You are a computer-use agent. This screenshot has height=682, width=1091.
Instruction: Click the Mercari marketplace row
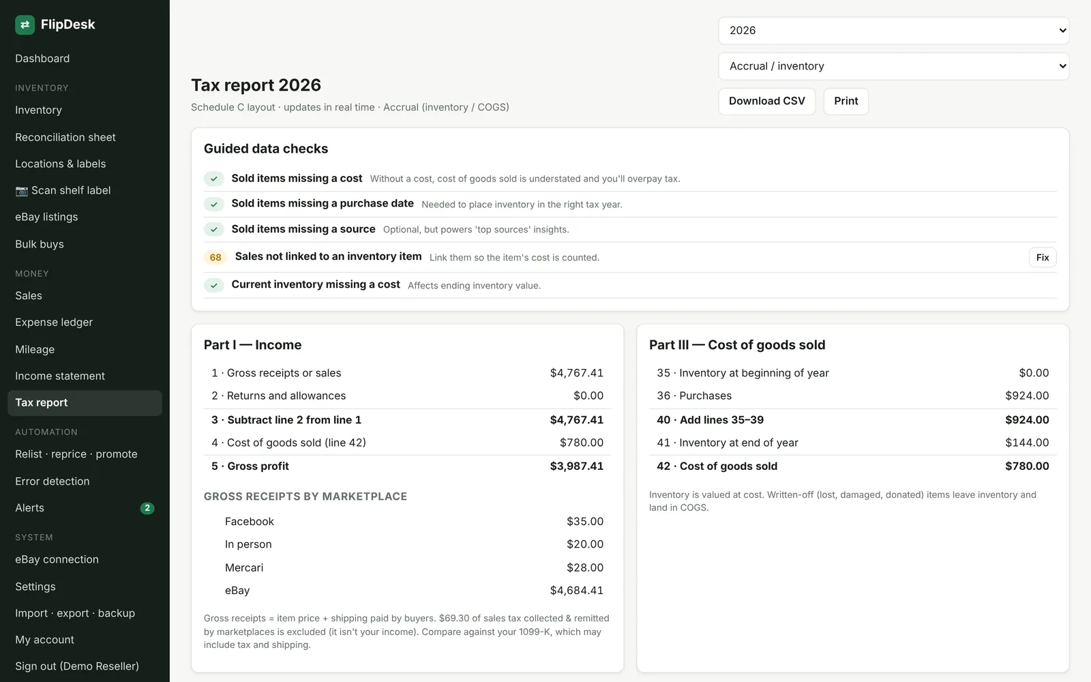(x=407, y=567)
